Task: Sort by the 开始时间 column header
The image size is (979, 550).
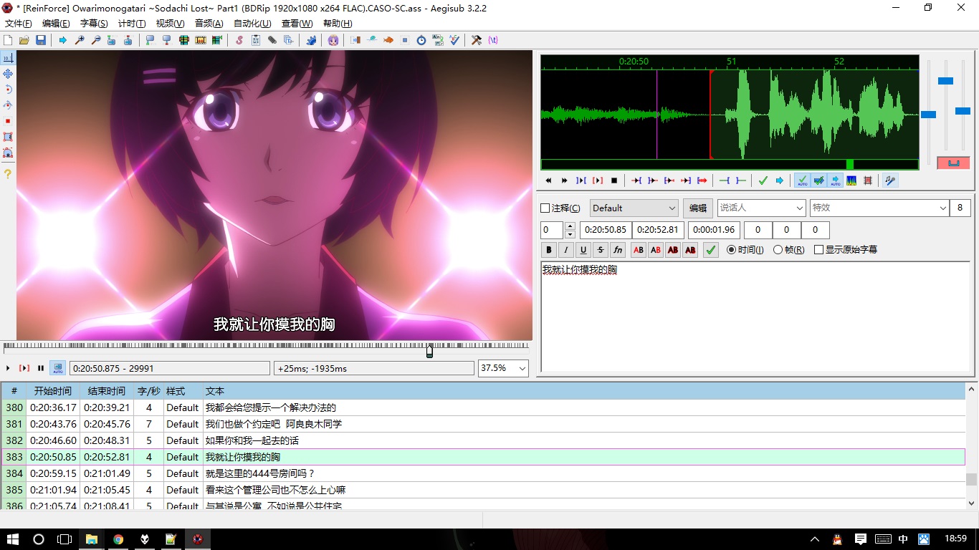Action: click(53, 391)
